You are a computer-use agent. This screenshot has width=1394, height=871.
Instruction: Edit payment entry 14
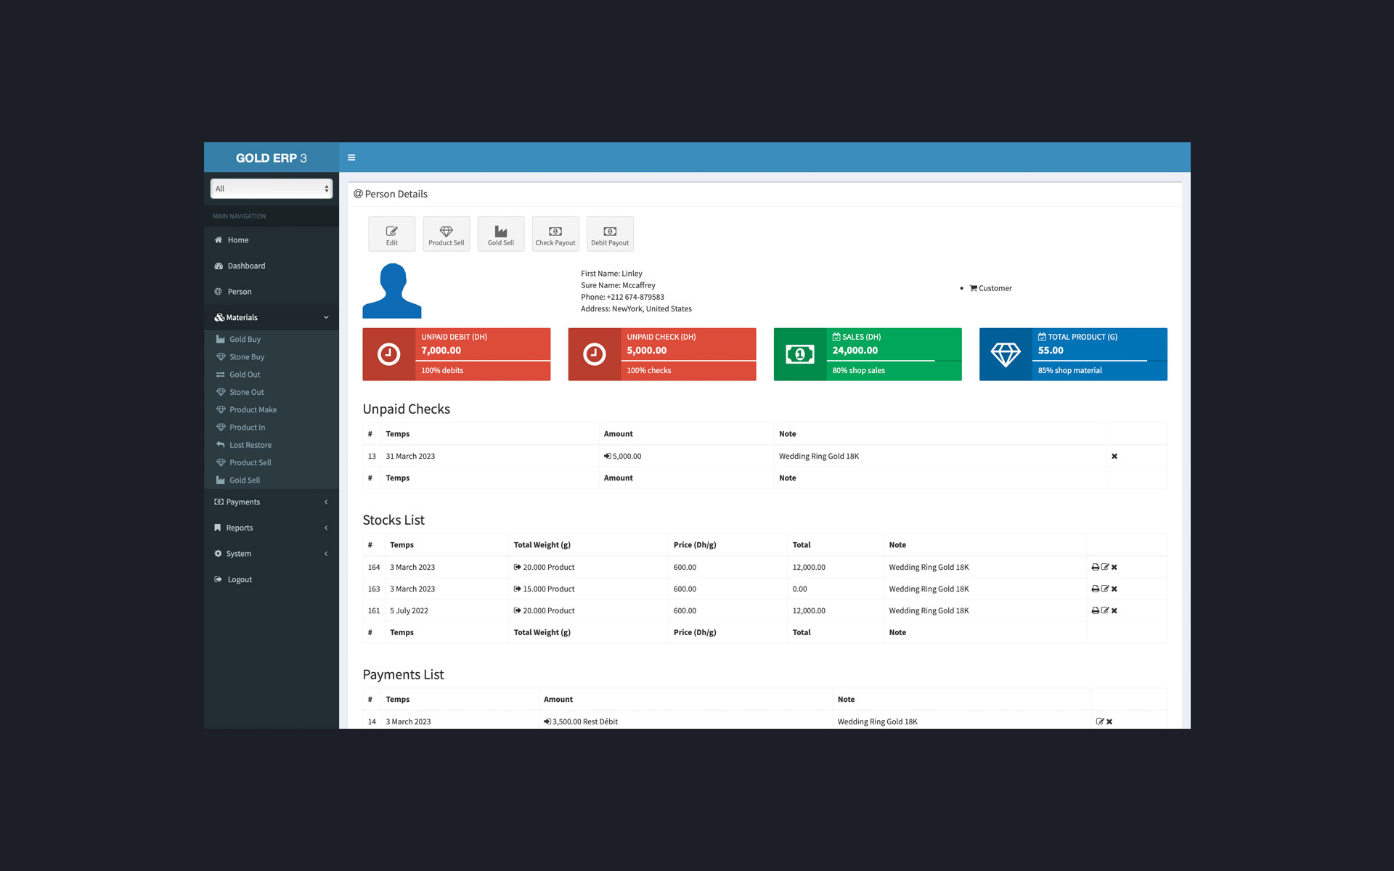coord(1099,722)
